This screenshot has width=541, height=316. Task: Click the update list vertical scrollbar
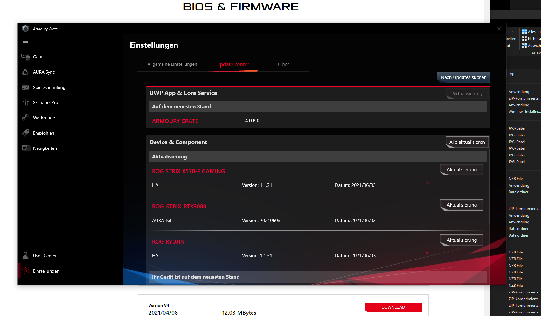point(489,187)
